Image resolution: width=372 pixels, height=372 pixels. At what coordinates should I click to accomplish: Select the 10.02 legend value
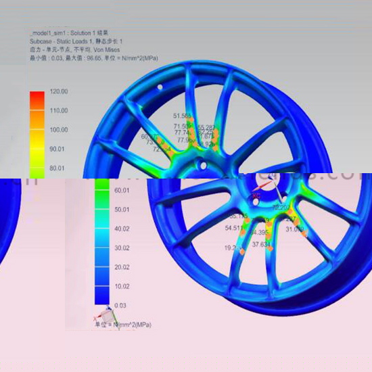(122, 286)
